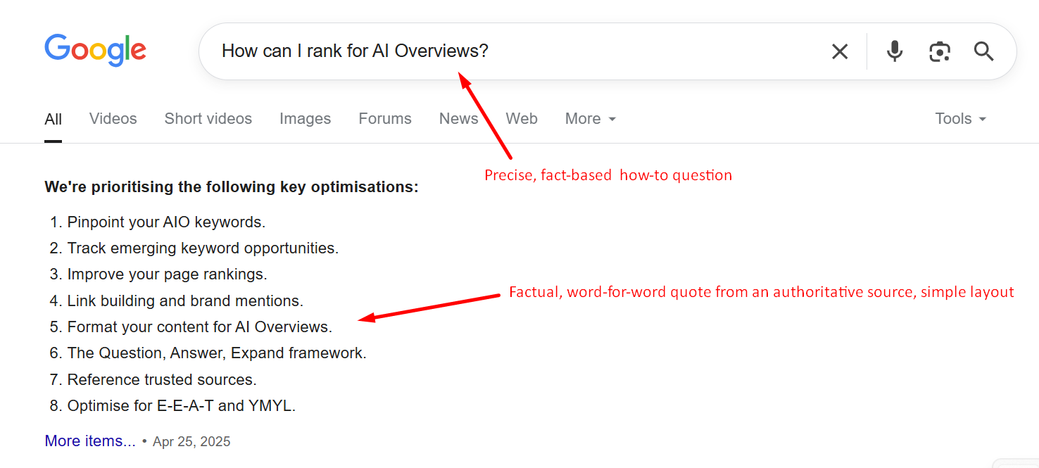
Task: Open Search by image camera icon
Action: click(x=940, y=51)
